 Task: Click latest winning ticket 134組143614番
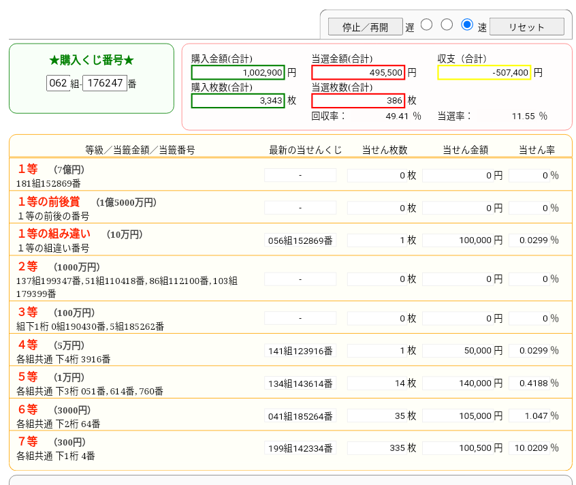coord(300,384)
